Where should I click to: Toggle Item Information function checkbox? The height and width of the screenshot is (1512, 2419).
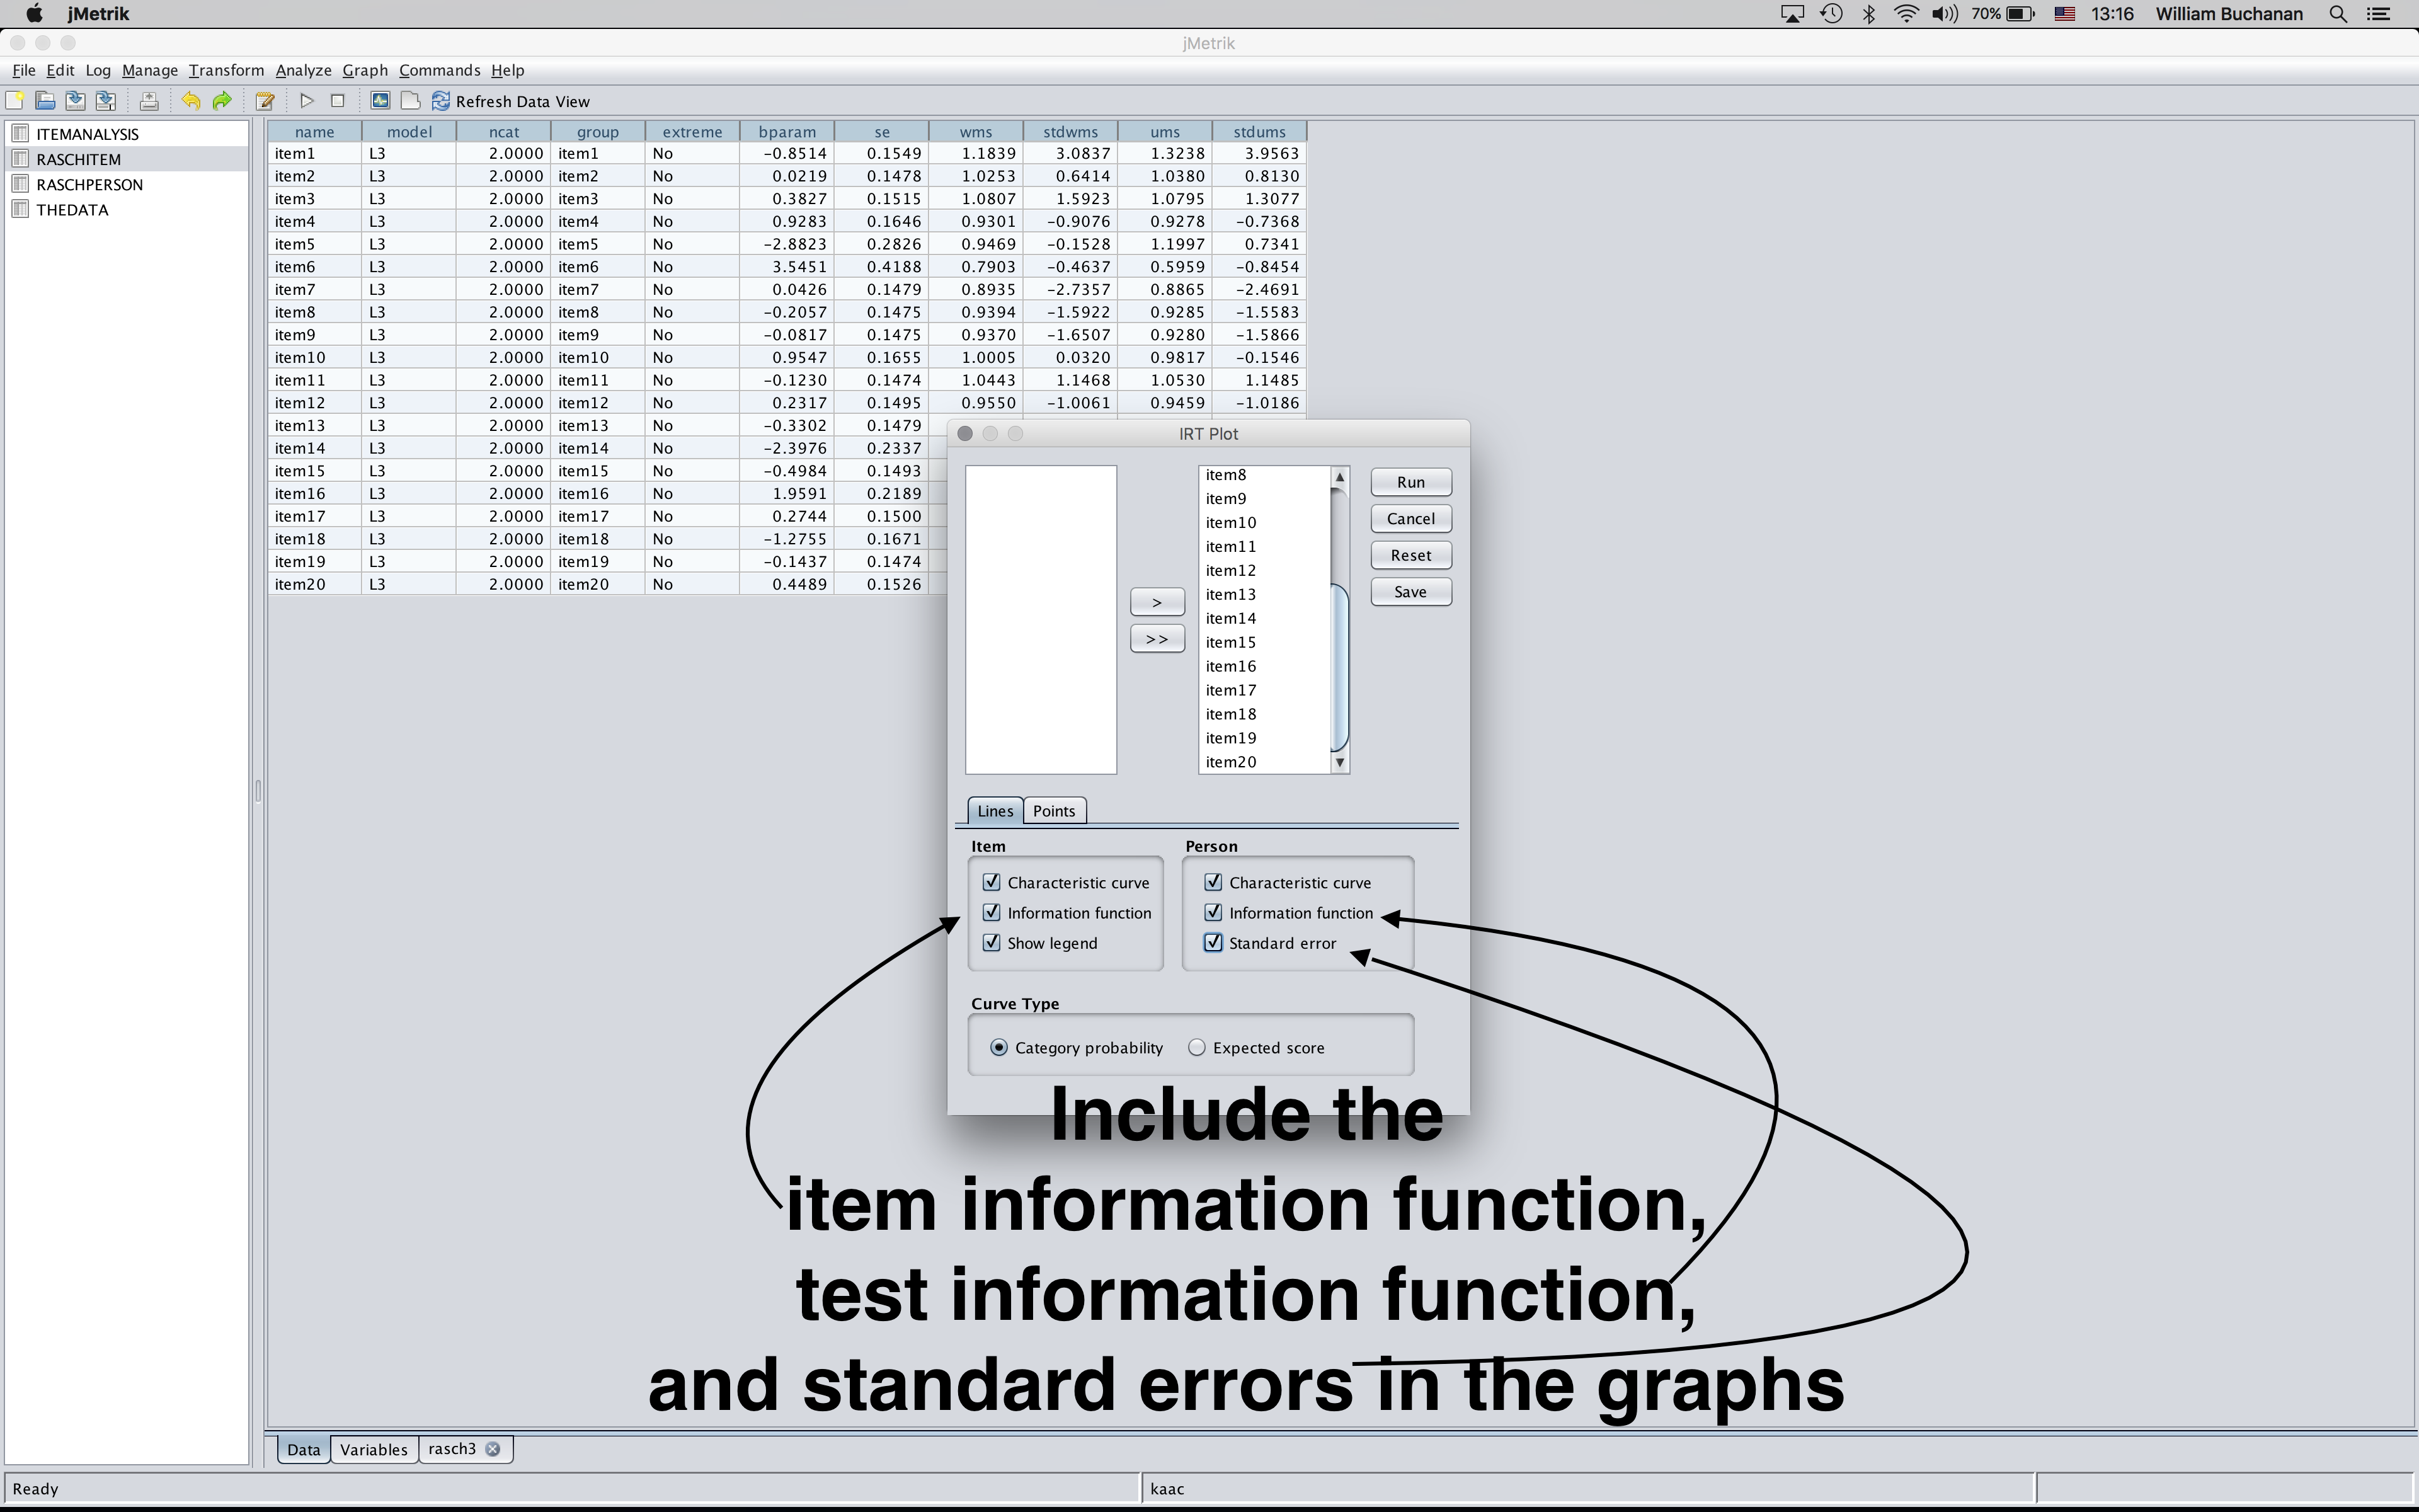pos(992,912)
